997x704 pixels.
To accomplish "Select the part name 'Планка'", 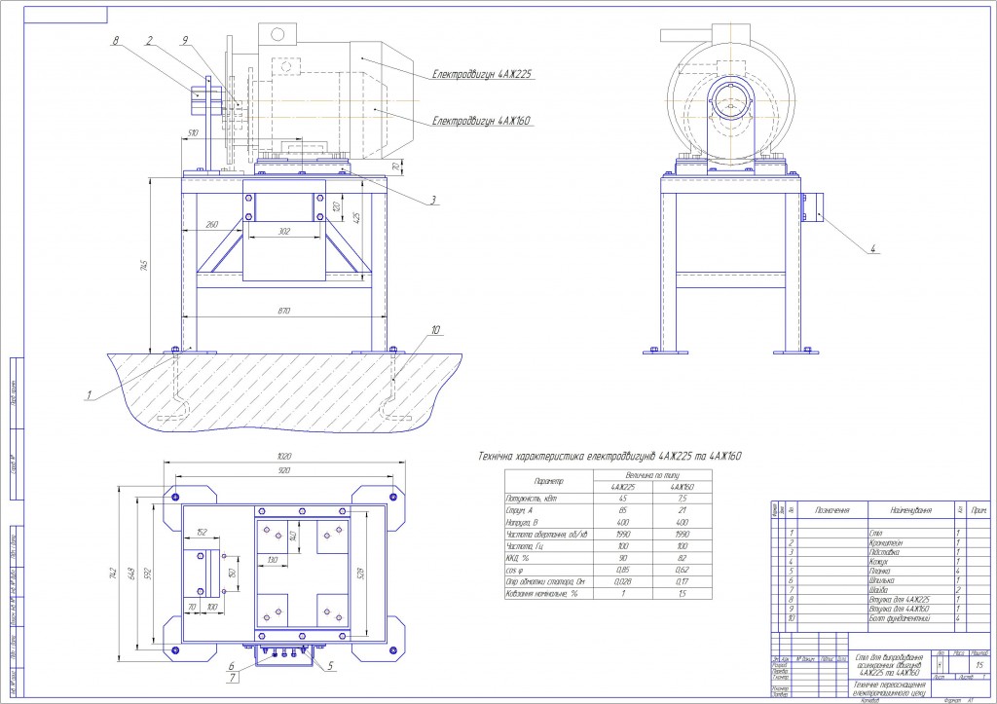I will point(879,571).
